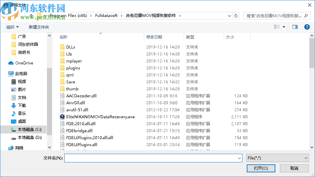This screenshot has height=177, width=315.
Task: Select the Save folder icon
Action: [x=62, y=82]
